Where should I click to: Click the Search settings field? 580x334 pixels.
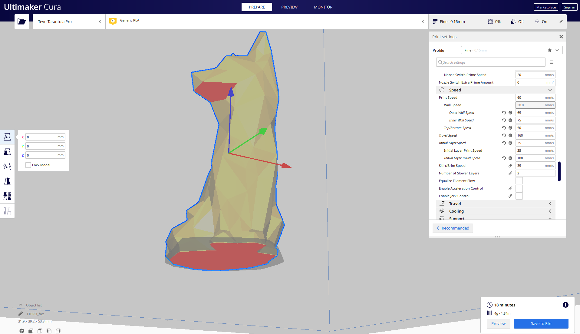tap(491, 62)
